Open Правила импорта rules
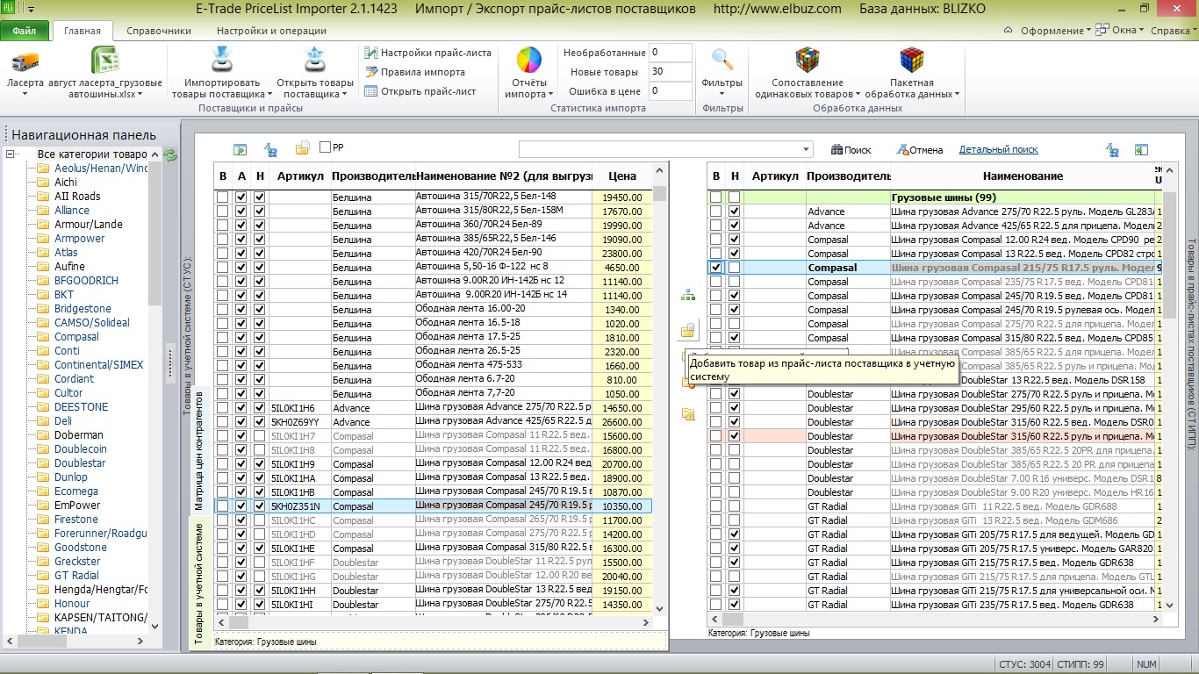The image size is (1199, 674). 414,72
